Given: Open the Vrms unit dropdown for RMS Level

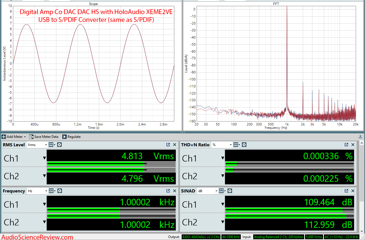Looking at the screenshot, I should (x=46, y=145).
